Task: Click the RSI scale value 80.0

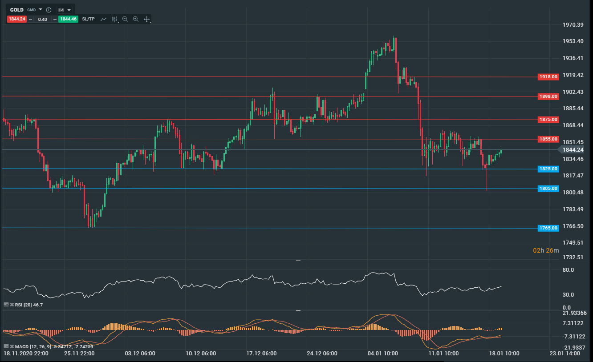Action: click(x=569, y=269)
